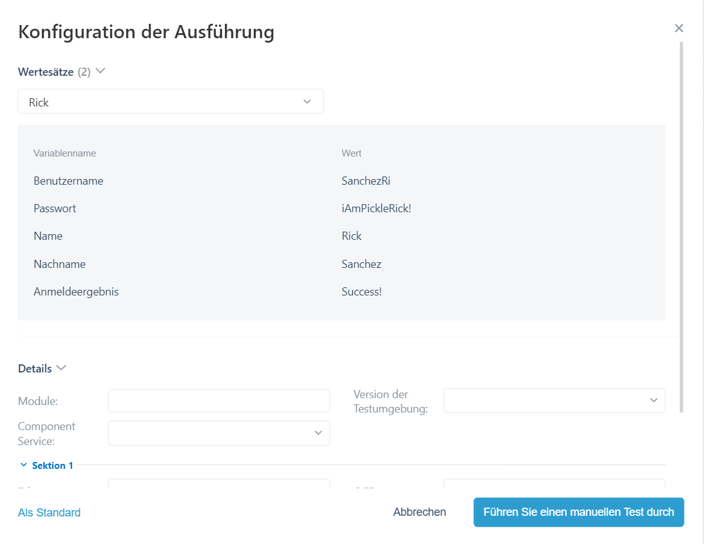704x544 pixels.
Task: Click the Wert column header
Action: click(351, 153)
